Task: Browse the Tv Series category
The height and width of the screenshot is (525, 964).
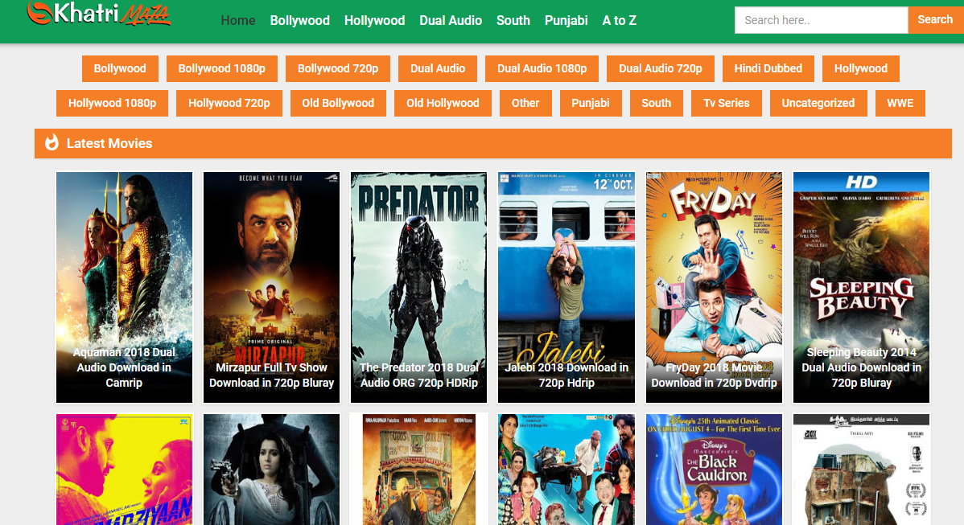Action: coord(726,103)
